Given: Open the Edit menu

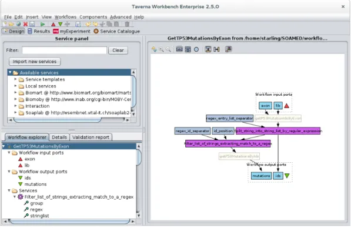Looking at the screenshot, I should pyautogui.click(x=18, y=17).
